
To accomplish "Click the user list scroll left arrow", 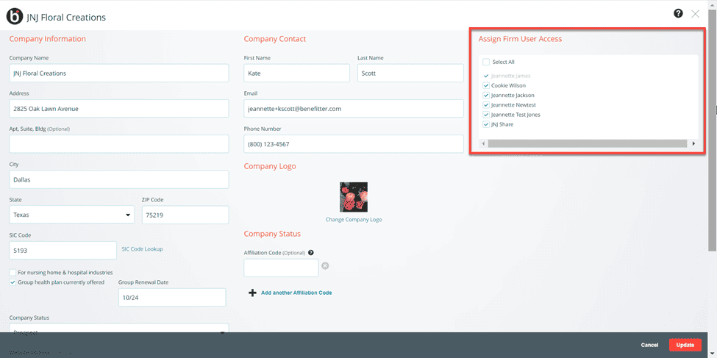I will (x=484, y=143).
